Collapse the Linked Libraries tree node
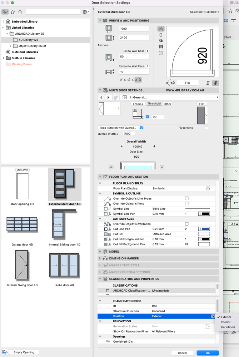This screenshot has width=239, height=357. pos(4,28)
